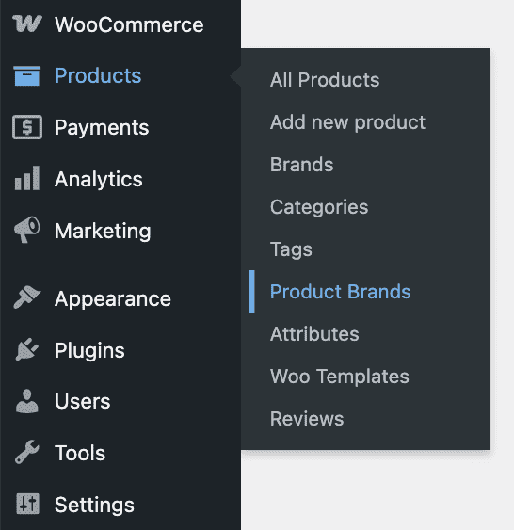Image resolution: width=514 pixels, height=530 pixels.
Task: Select the highlighted Product Brands item
Action: tap(340, 292)
